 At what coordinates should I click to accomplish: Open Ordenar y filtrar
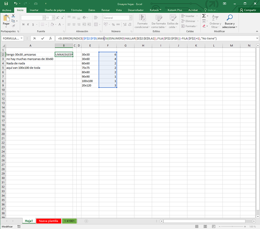coord(215,22)
